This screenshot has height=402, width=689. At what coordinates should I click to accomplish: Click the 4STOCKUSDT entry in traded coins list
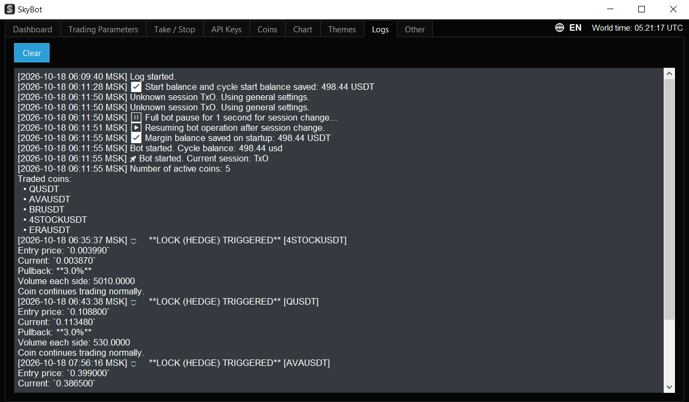[58, 220]
